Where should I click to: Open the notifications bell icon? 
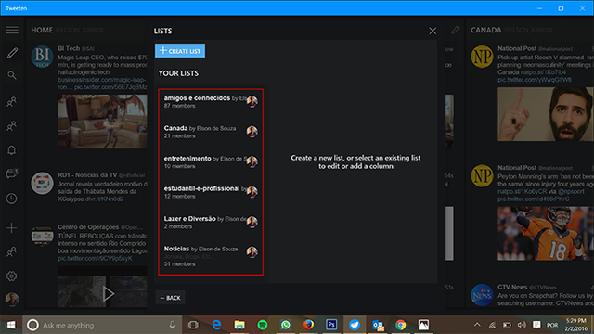coord(12,150)
